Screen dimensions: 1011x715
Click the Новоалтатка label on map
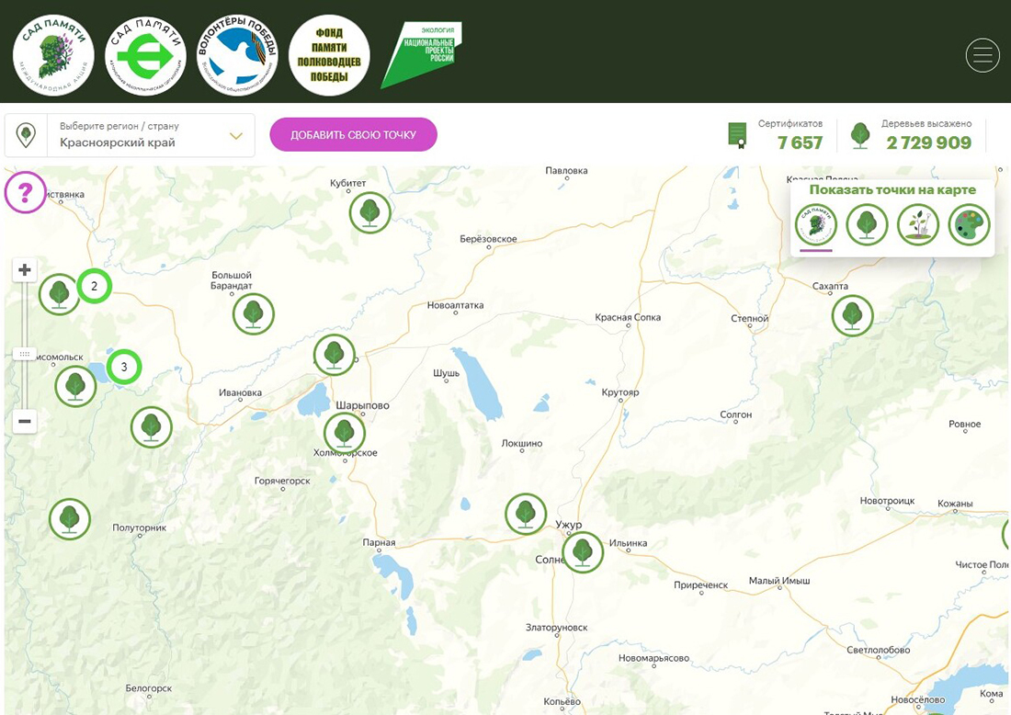(x=455, y=305)
